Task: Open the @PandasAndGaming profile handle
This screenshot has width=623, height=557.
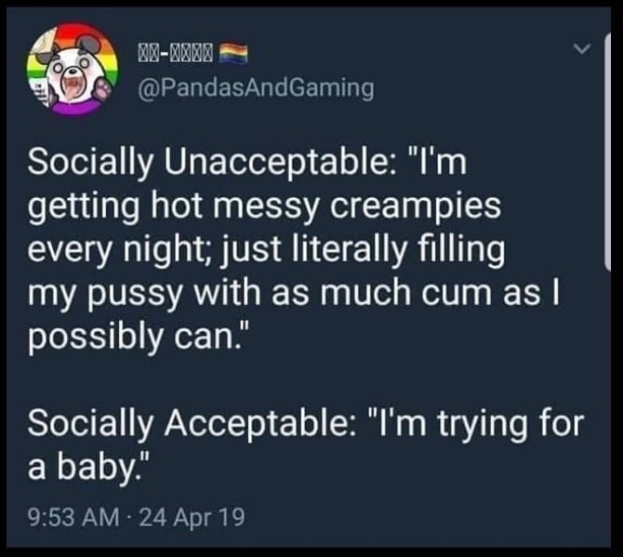Action: click(x=256, y=87)
